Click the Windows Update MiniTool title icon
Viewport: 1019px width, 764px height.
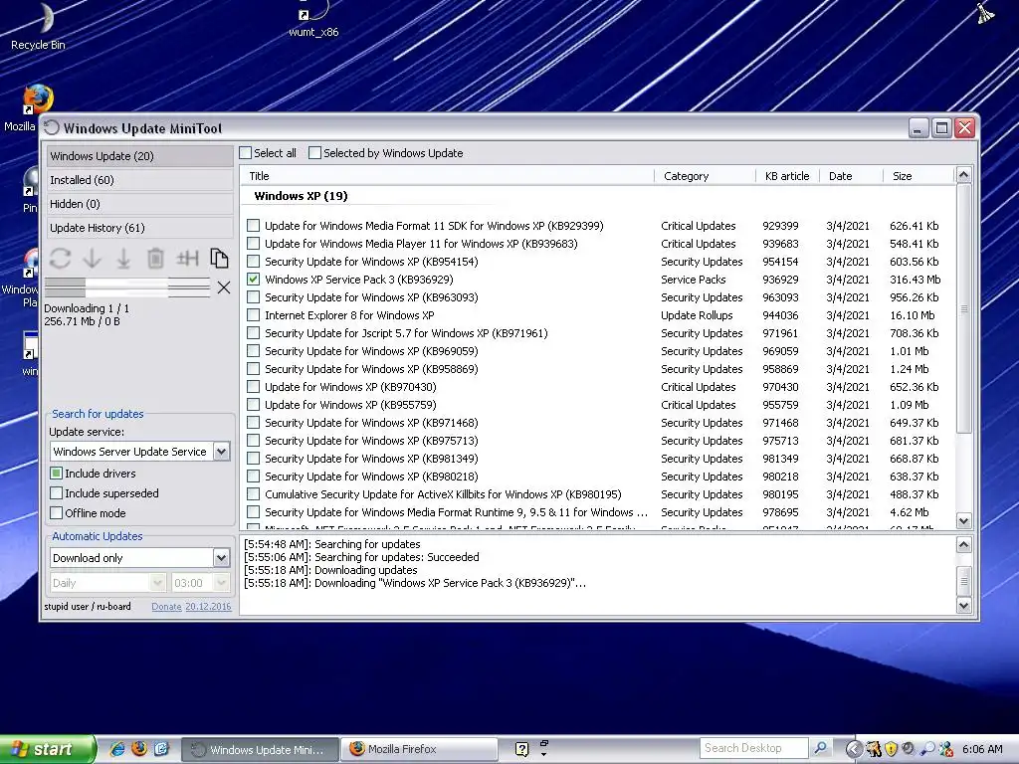pyautogui.click(x=52, y=128)
